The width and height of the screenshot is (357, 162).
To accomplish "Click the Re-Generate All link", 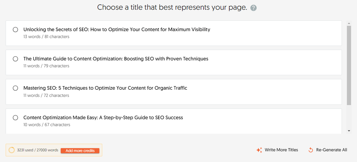I will [x=332, y=150].
